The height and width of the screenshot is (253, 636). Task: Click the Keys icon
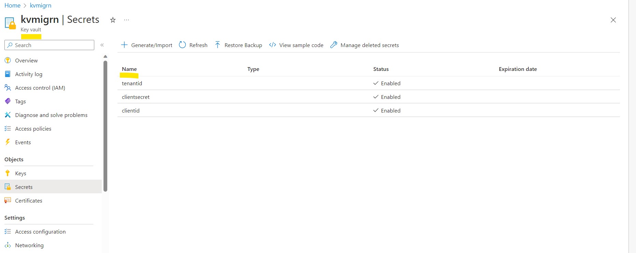tap(8, 173)
